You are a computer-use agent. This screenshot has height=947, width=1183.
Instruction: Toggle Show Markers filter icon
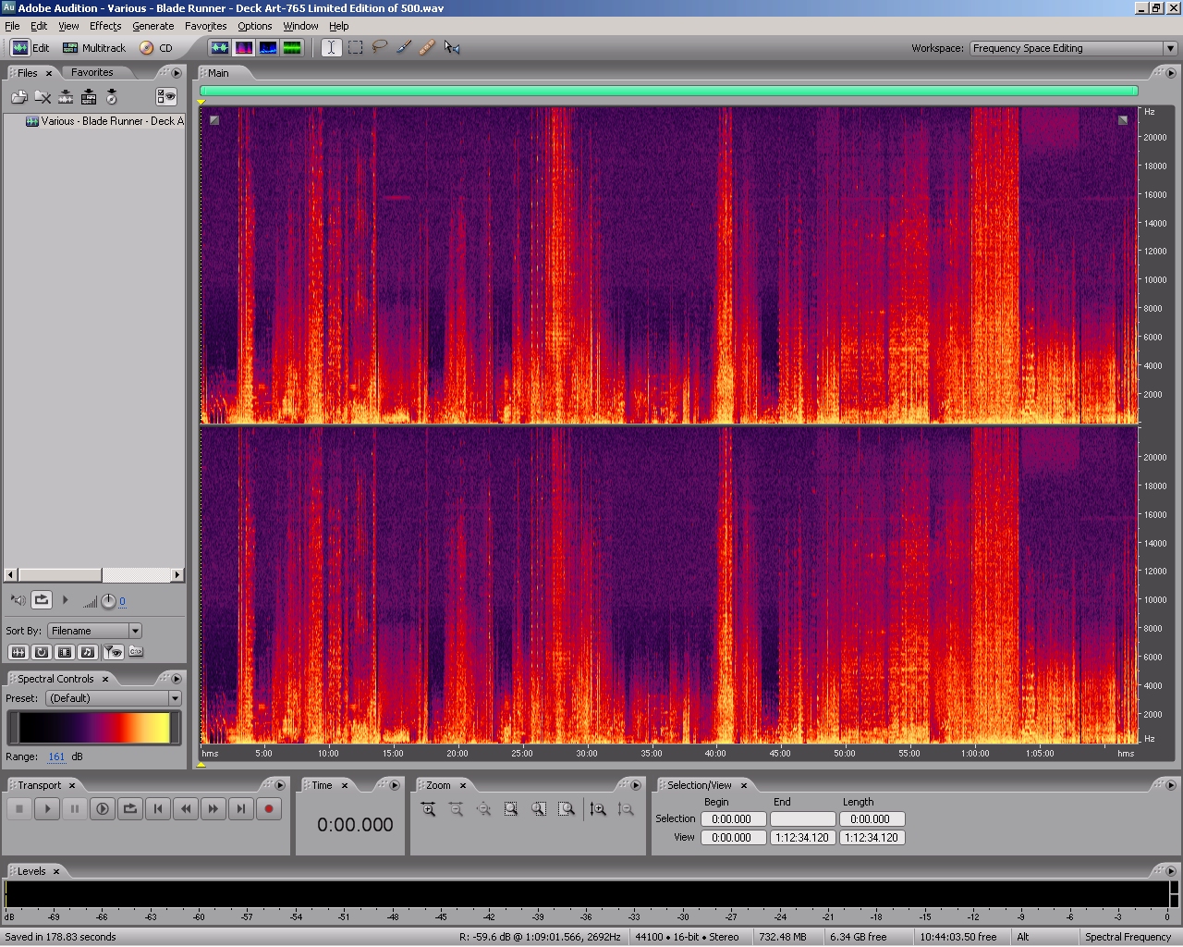(113, 652)
